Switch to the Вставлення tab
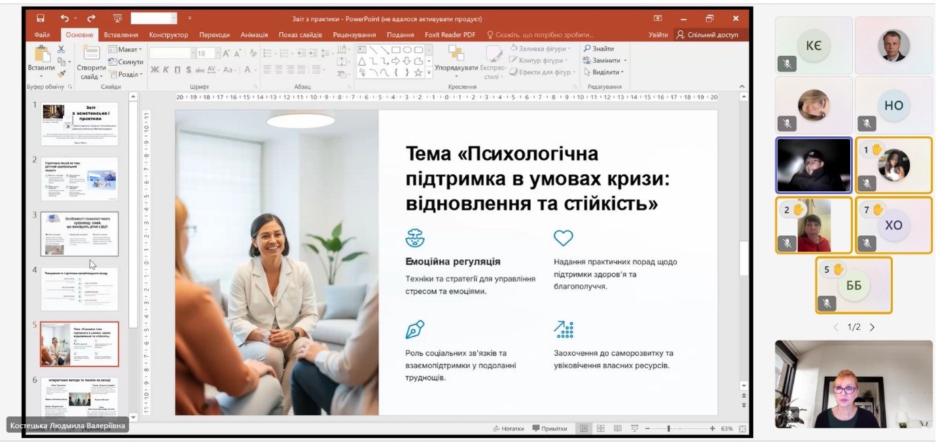 click(x=121, y=35)
